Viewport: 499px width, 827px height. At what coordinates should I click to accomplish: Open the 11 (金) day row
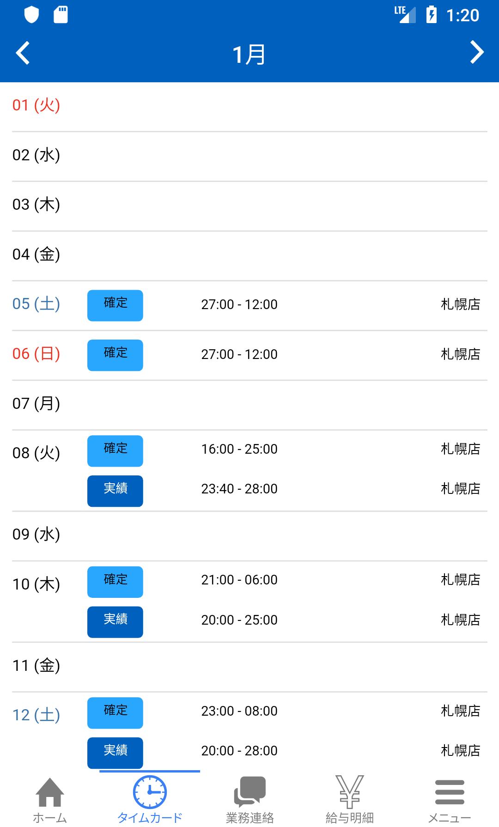pos(249,667)
